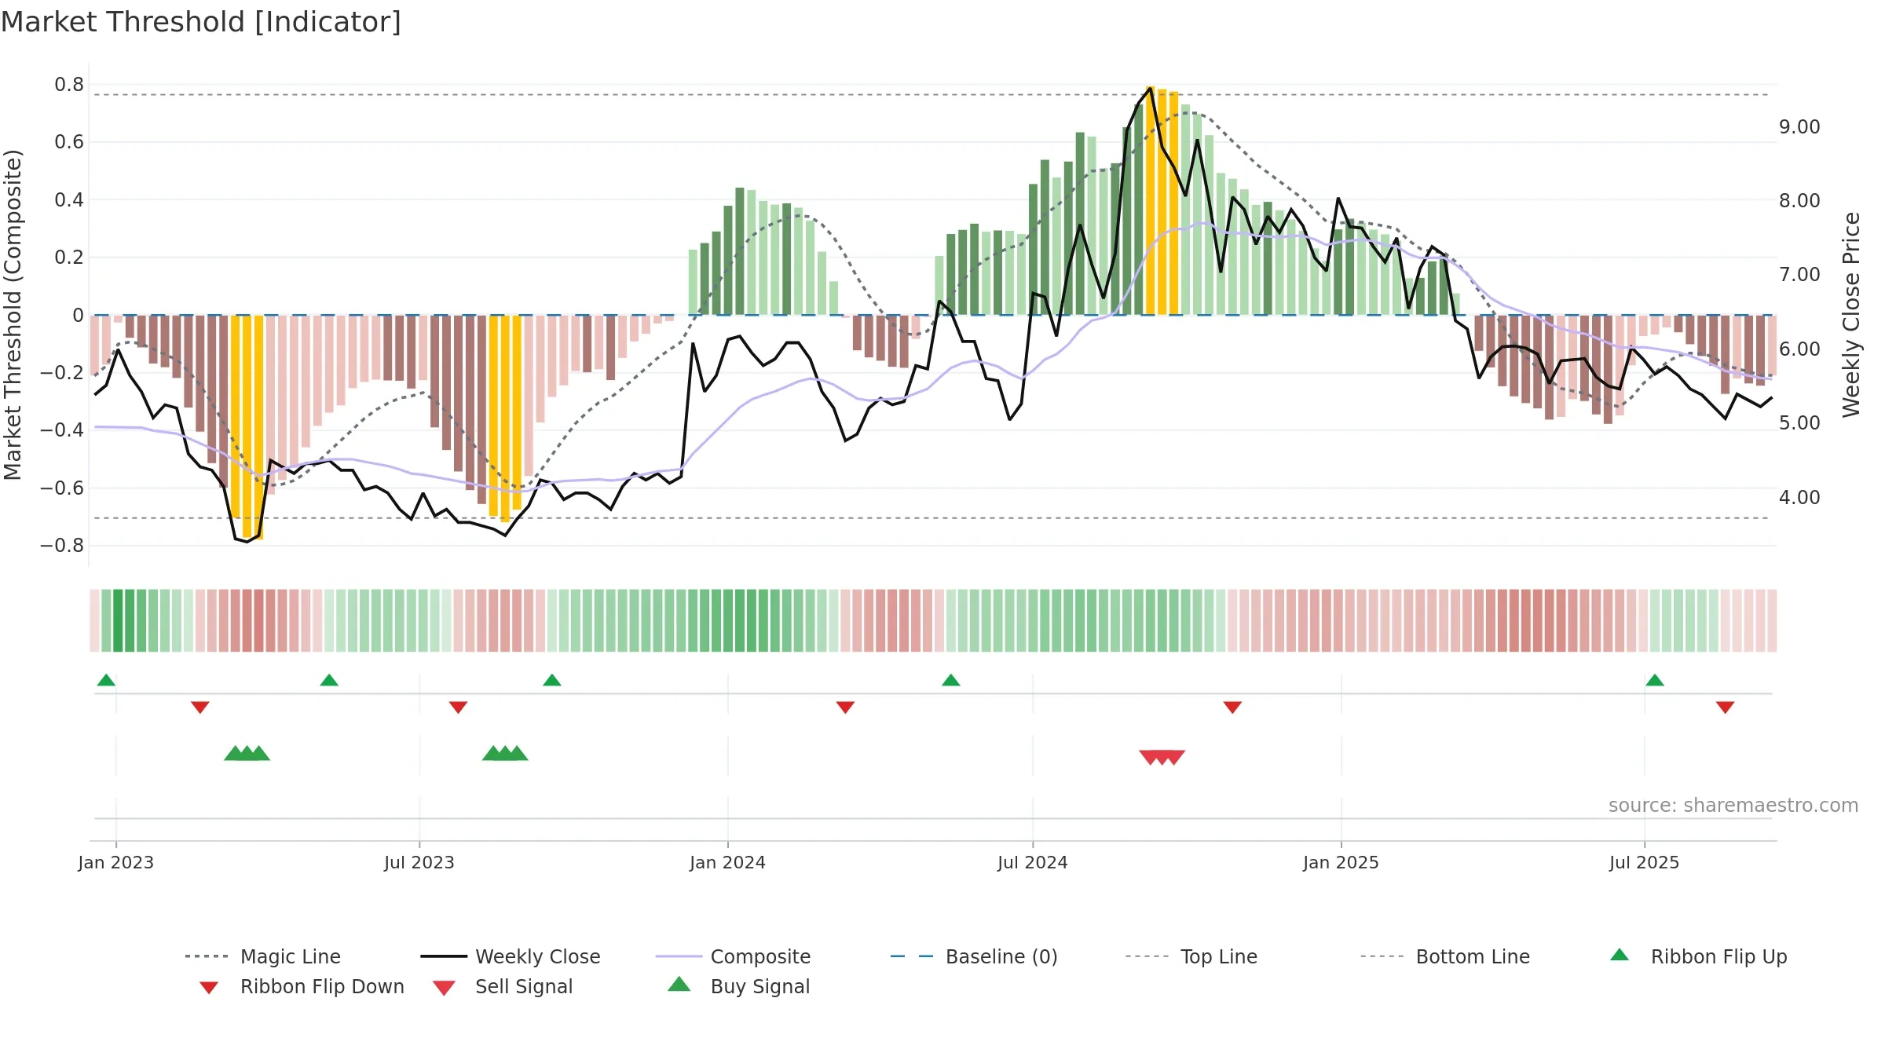Click the 6.00 right axis price label
The image size is (1885, 1060).
[1800, 349]
